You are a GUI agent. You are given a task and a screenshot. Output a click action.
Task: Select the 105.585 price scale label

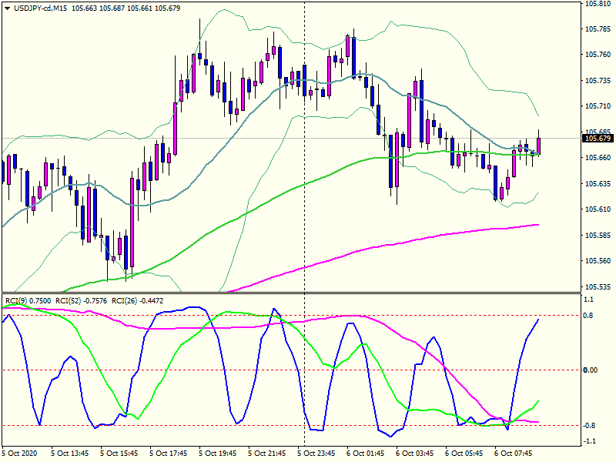pyautogui.click(x=598, y=235)
